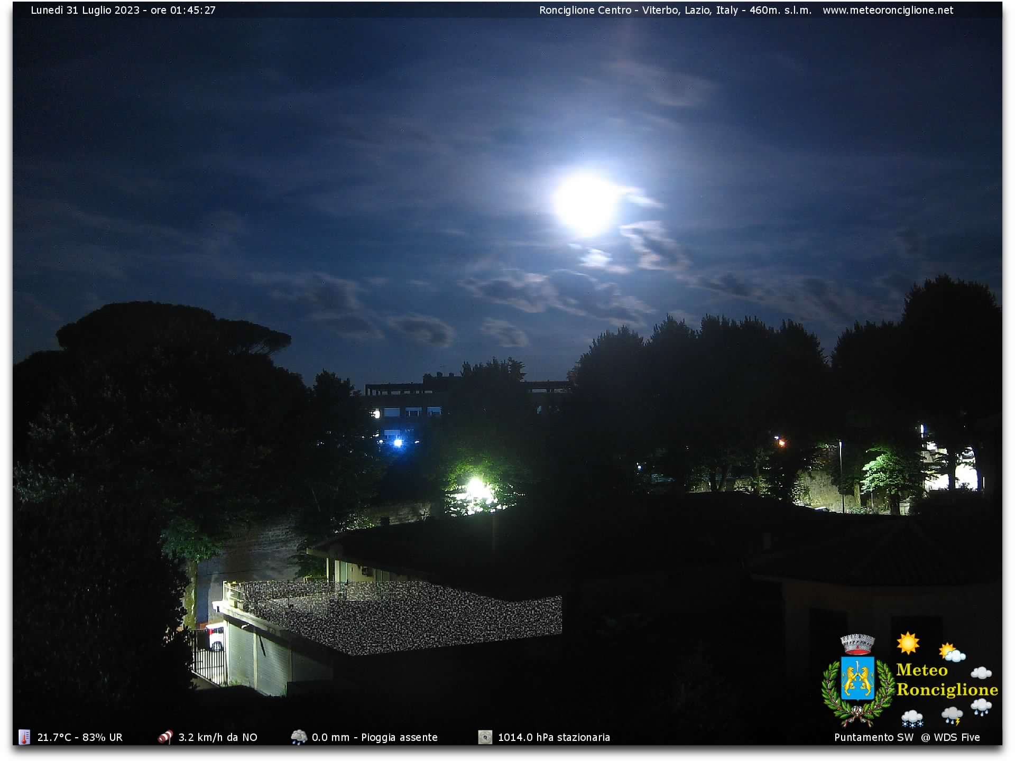Image resolution: width=1015 pixels, height=761 pixels.
Task: Click the 3.2 km/h da NO wind reading
Action: 218,737
